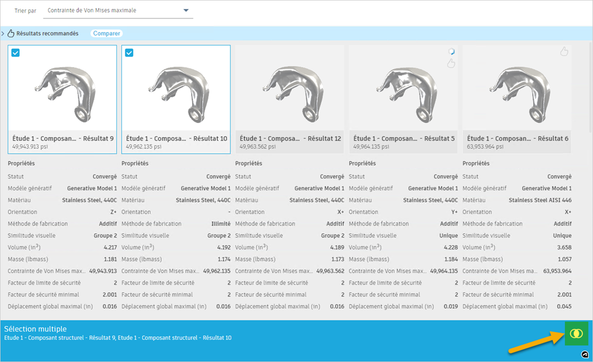Uncheck the Résultat 10 selection checkbox

[130, 53]
